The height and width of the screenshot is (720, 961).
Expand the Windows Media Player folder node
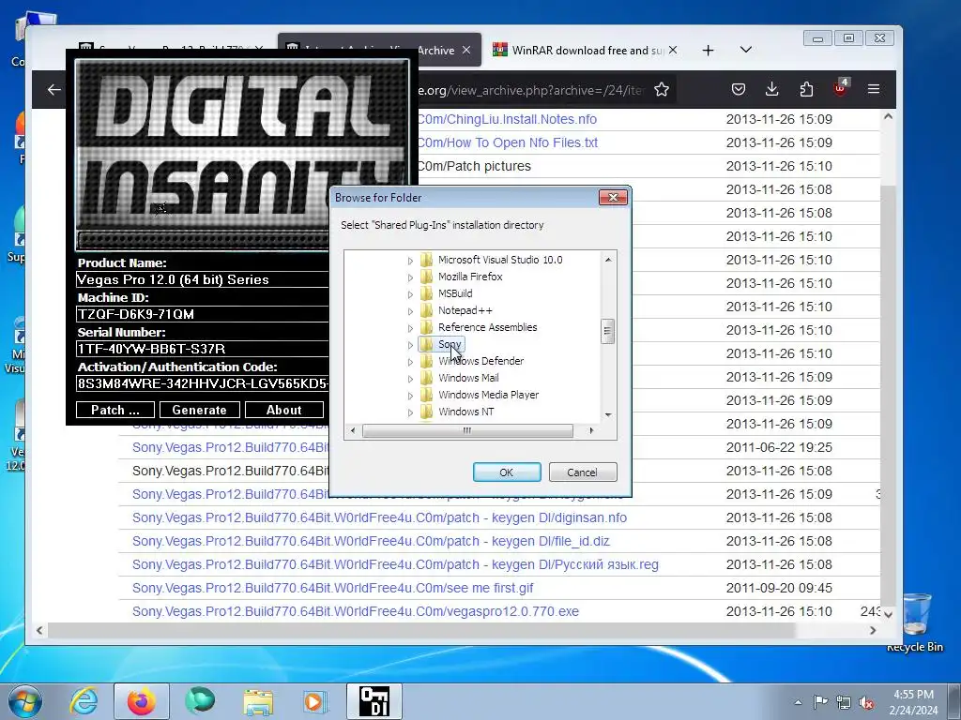tap(410, 396)
